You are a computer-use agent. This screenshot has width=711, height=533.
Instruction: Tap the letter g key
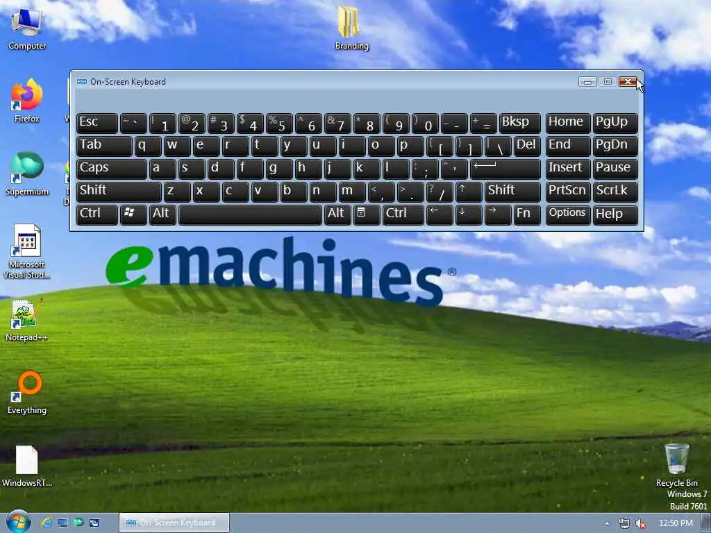pos(279,169)
